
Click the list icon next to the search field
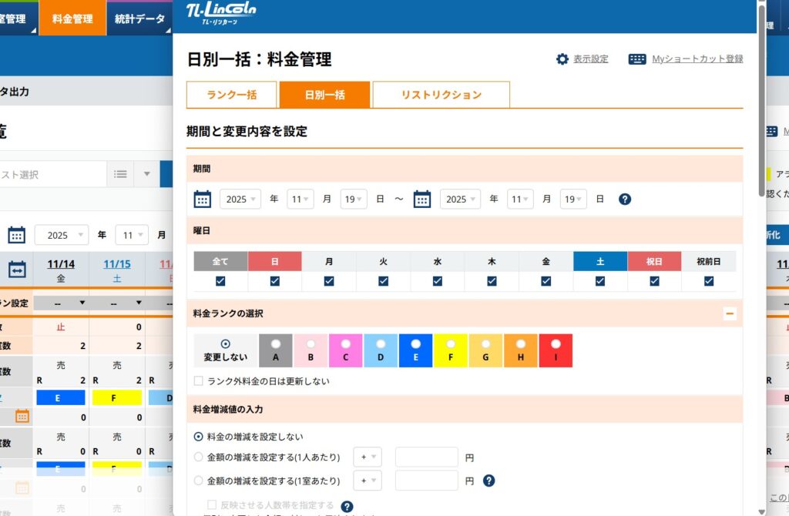[120, 174]
